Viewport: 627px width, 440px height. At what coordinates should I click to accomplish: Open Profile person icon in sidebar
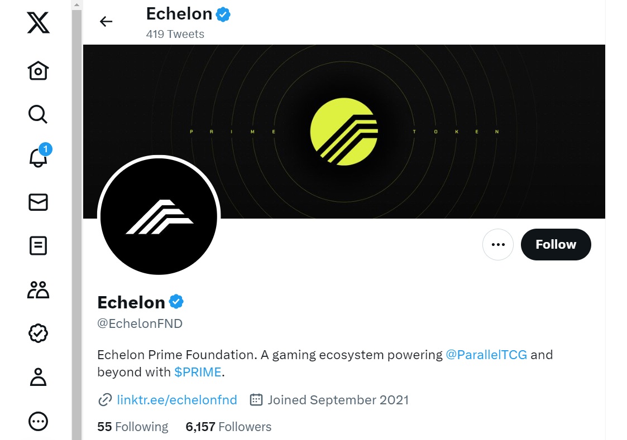(x=39, y=377)
